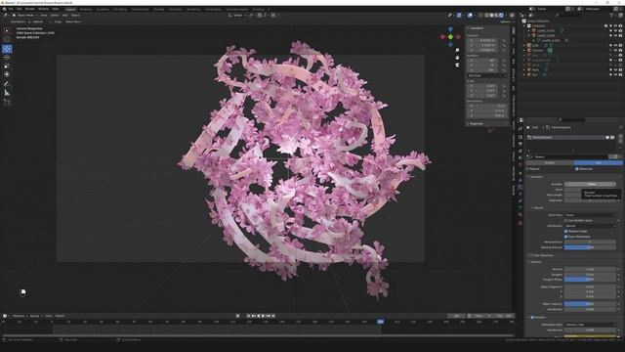The width and height of the screenshot is (625, 352).
Task: Click the viewport pan hand icon
Action: 457,58
